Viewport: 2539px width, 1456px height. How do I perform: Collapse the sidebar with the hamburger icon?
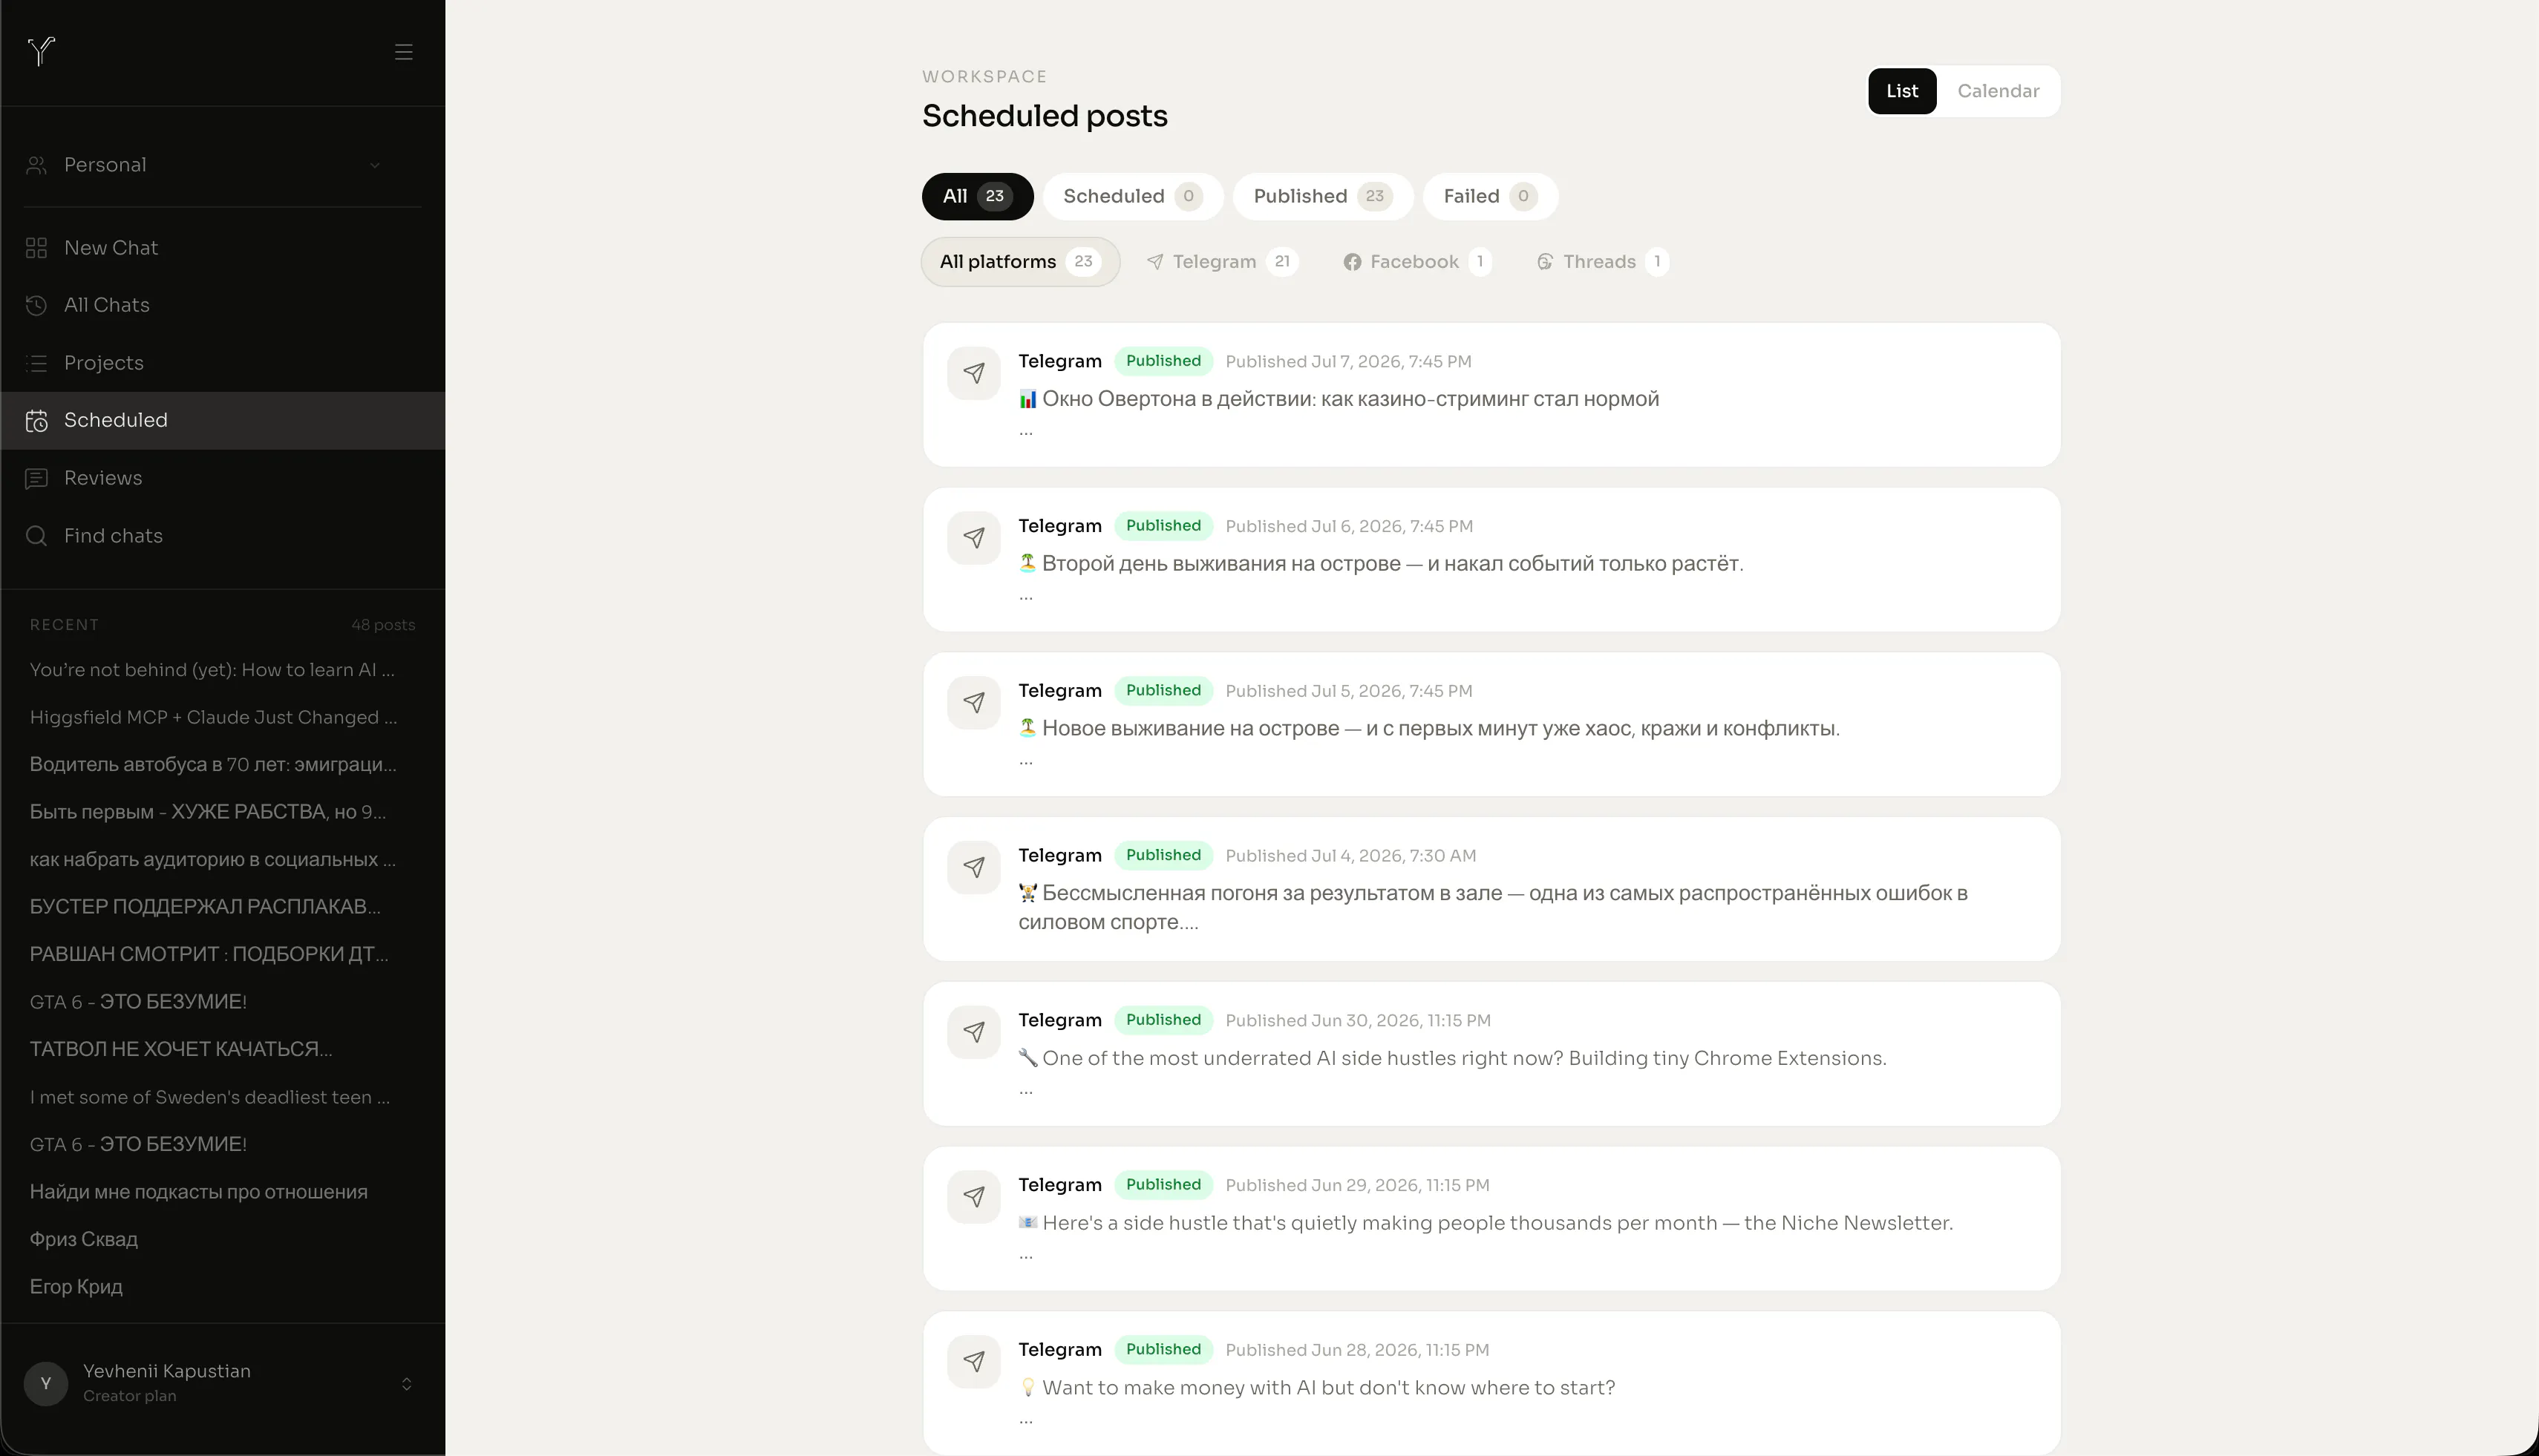tap(403, 52)
